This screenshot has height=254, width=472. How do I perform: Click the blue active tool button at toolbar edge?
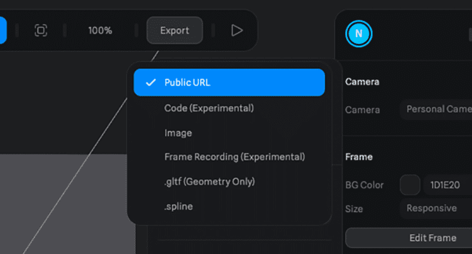(3, 30)
